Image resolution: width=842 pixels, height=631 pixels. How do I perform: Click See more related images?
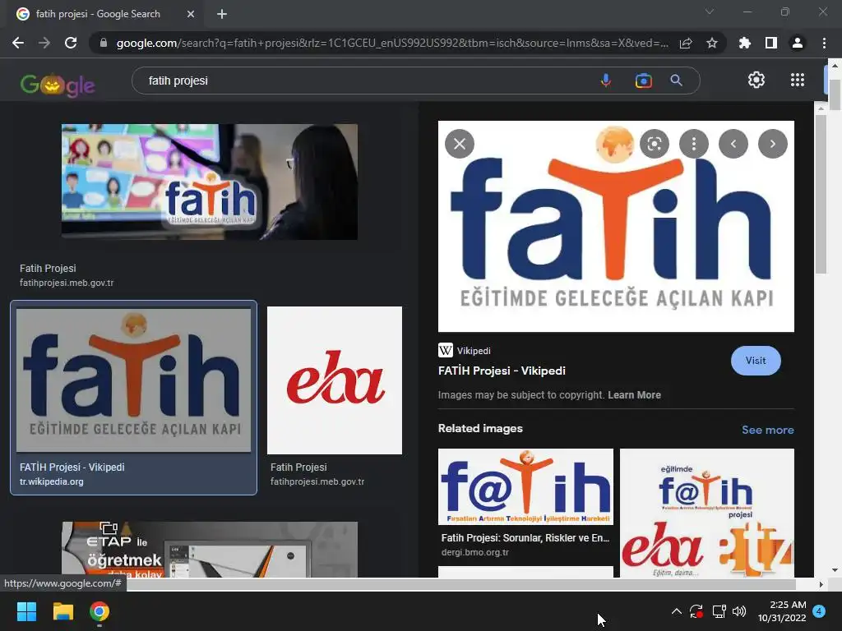click(767, 430)
